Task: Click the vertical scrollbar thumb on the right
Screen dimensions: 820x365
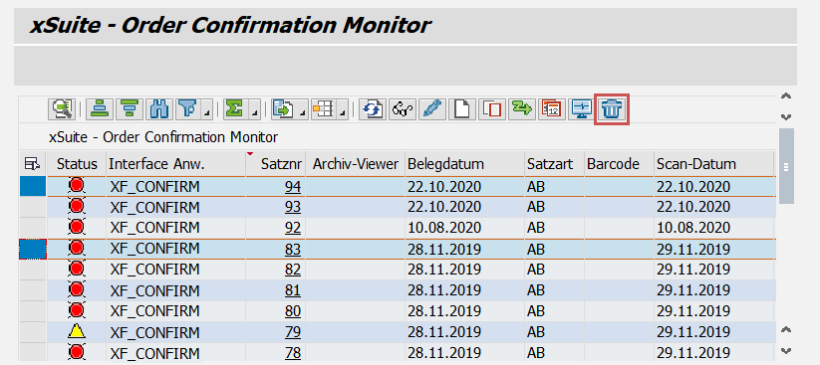Action: click(x=786, y=166)
